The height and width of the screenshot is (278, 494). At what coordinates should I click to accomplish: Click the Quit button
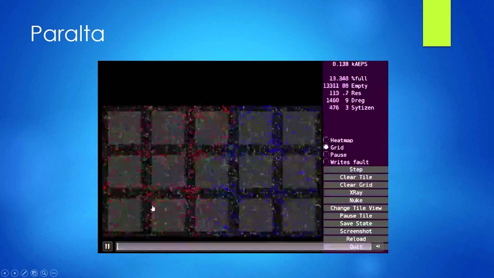tap(356, 247)
